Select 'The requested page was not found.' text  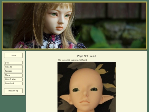73,60
